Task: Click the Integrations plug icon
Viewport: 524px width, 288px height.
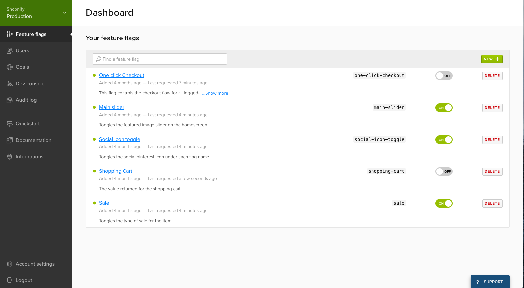Action: point(10,157)
